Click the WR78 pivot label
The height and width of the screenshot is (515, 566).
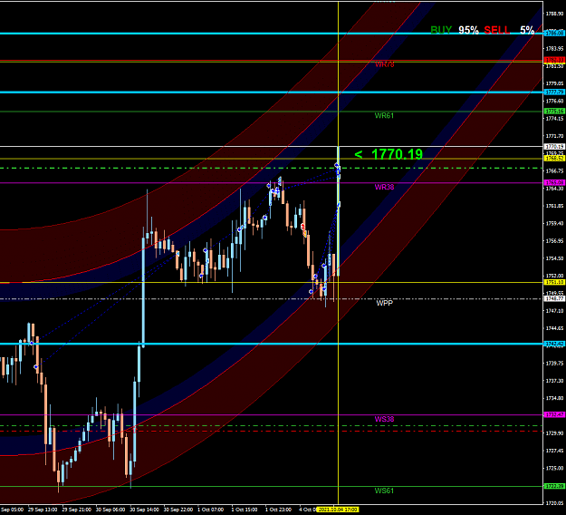385,64
